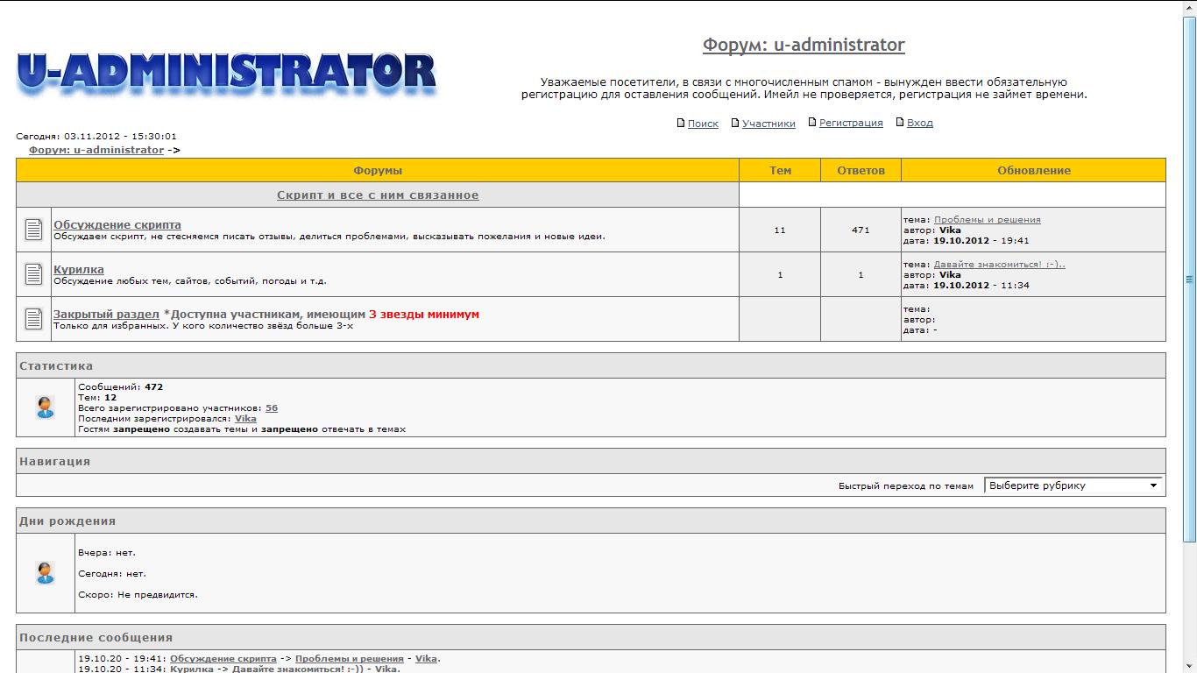Click Проблемы и решения in Последние сообщения

[350, 659]
